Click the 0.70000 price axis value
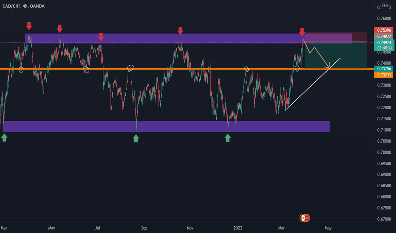The image size is (396, 233). [x=384, y=152]
